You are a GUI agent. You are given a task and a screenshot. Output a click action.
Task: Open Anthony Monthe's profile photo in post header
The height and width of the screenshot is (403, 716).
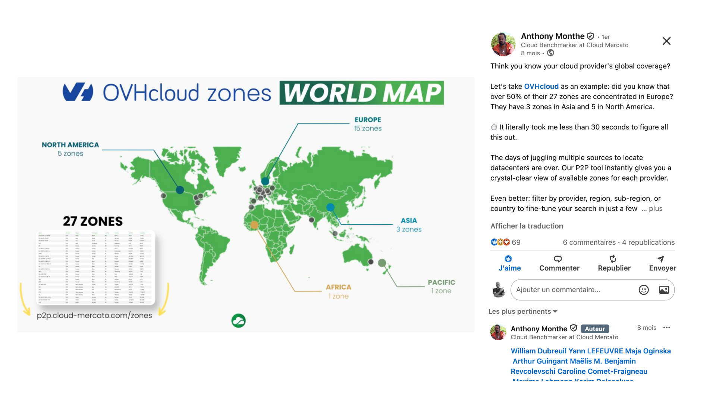coord(503,44)
